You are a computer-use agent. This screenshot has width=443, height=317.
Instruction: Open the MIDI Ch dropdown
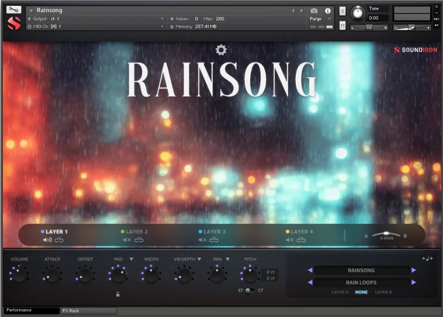[96, 26]
